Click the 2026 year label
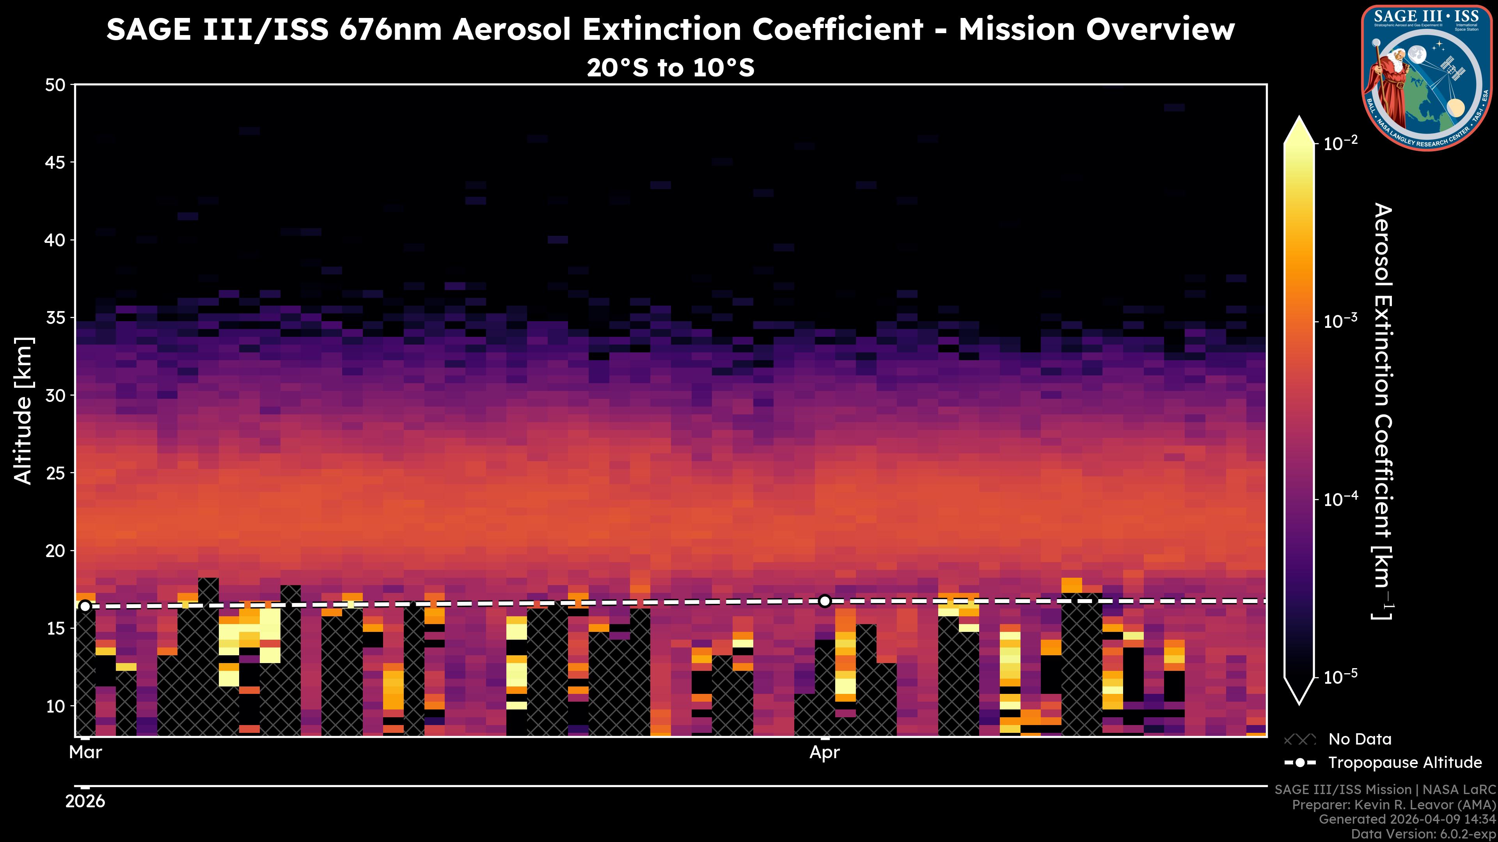1498x842 pixels. (85, 801)
